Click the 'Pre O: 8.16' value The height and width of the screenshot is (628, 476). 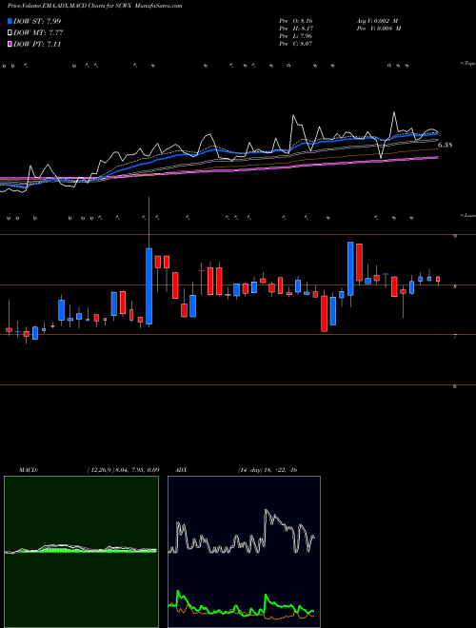[296, 21]
